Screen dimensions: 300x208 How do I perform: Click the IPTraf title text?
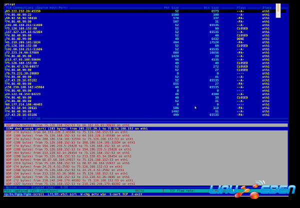[9, 4]
